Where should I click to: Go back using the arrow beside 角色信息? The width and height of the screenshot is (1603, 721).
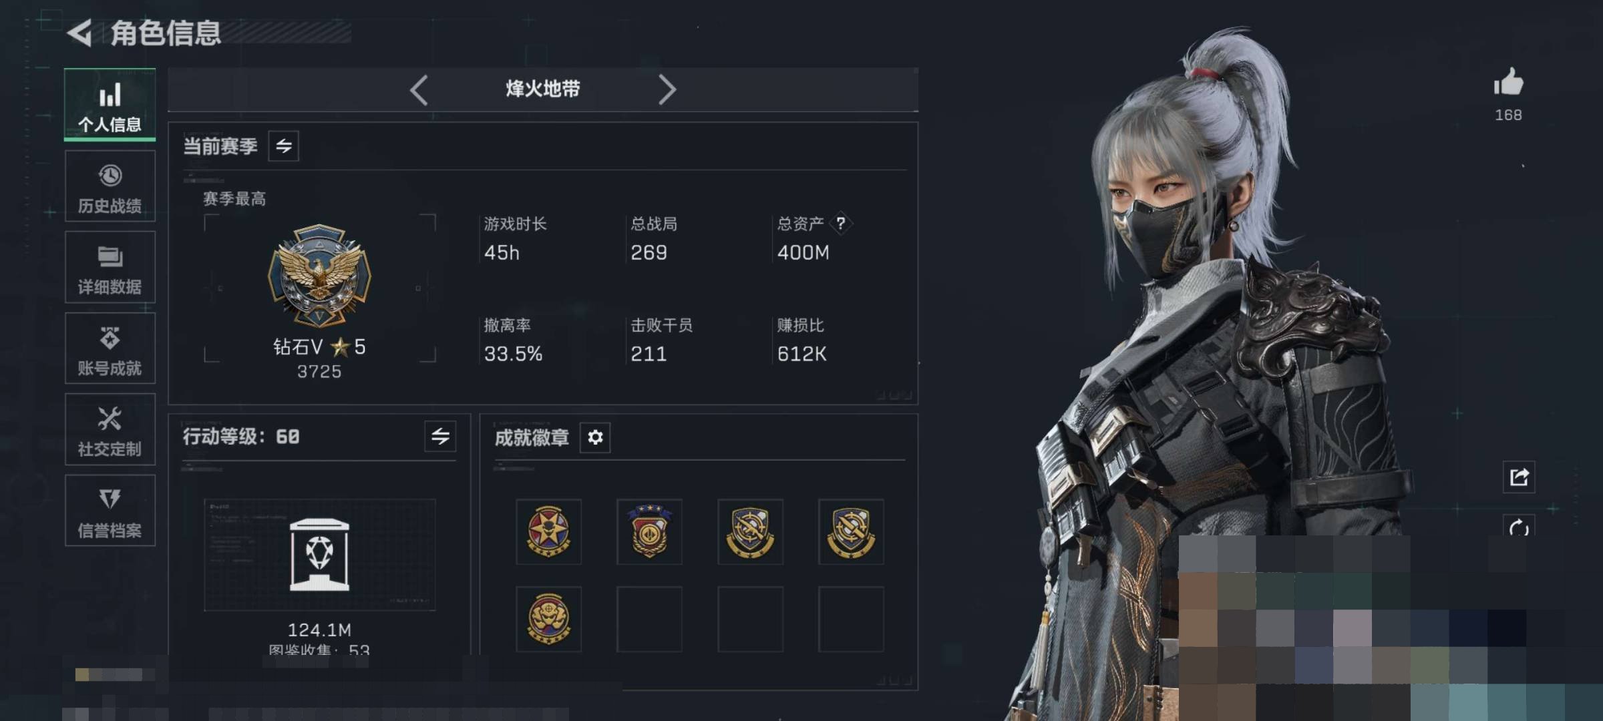click(x=79, y=32)
